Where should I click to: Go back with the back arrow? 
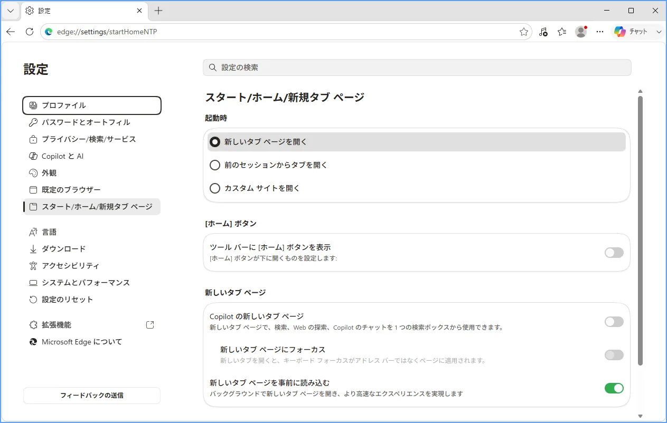pyautogui.click(x=11, y=32)
